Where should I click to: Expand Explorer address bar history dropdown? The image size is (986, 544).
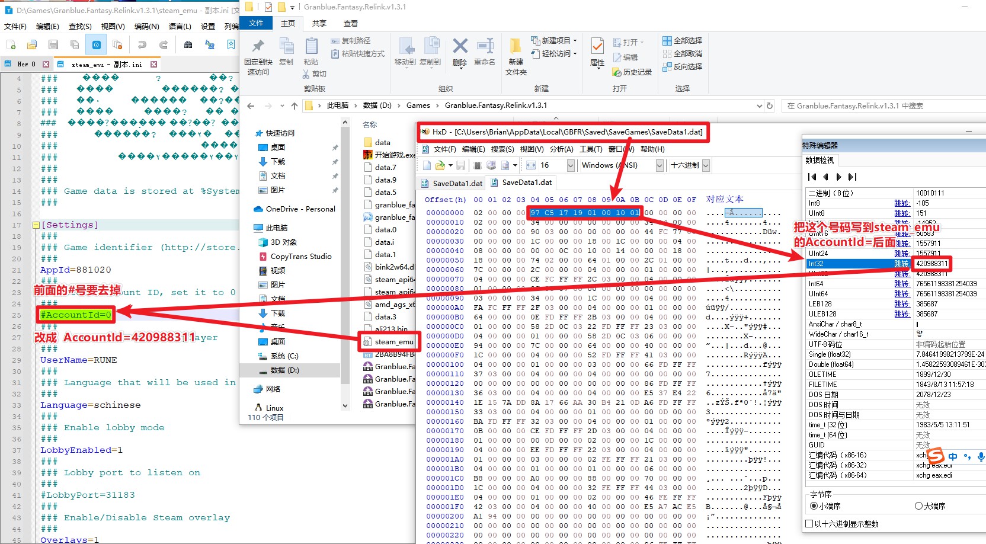tap(760, 105)
